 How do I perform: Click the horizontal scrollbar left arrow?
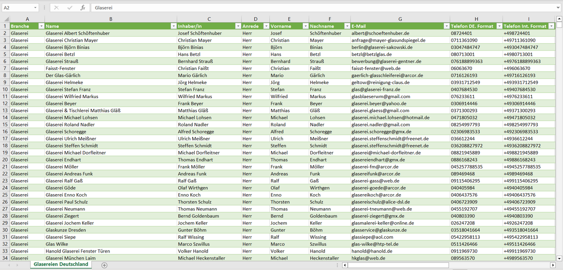345,265
